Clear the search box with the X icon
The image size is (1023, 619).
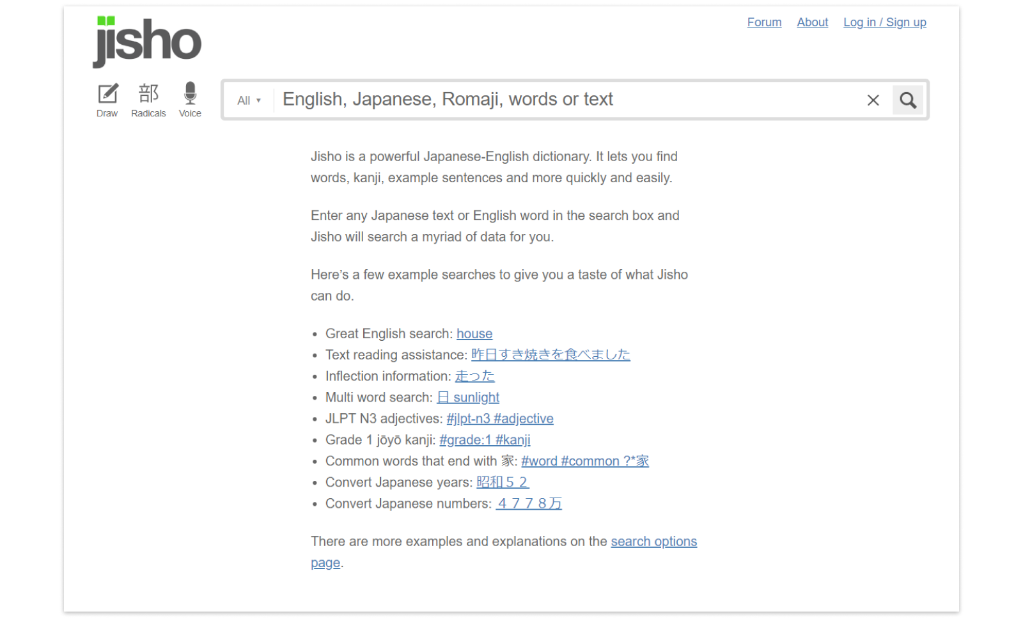[873, 100]
